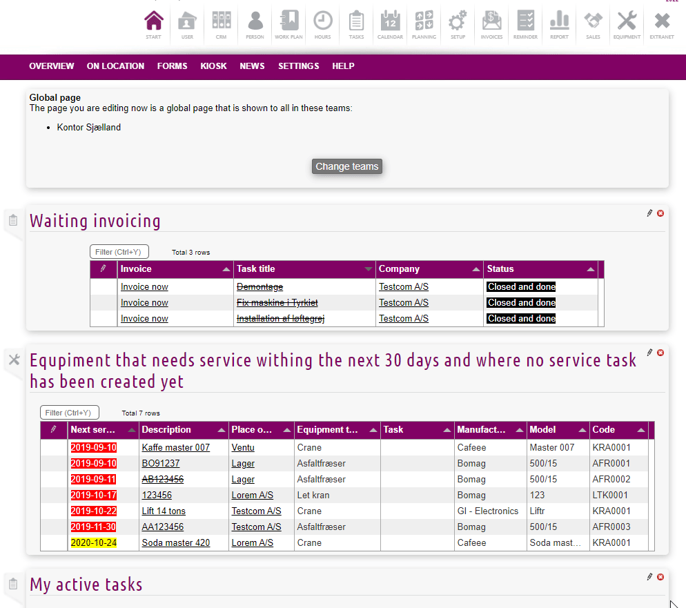Click the red 2019-10-22 service date cell

pos(94,511)
